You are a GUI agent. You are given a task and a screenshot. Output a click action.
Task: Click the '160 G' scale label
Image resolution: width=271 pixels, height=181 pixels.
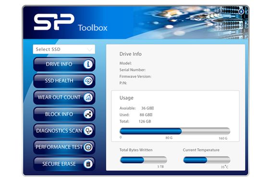[223, 138]
